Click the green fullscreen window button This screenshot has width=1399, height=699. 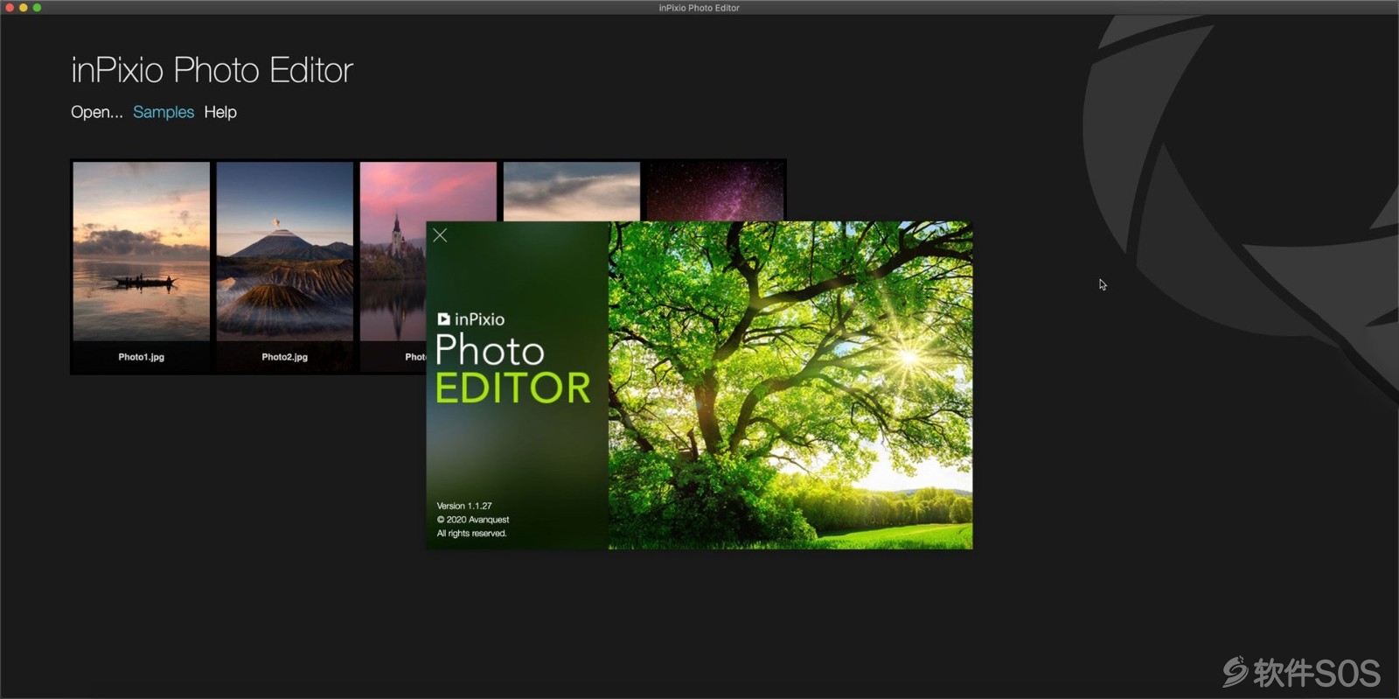pyautogui.click(x=37, y=7)
